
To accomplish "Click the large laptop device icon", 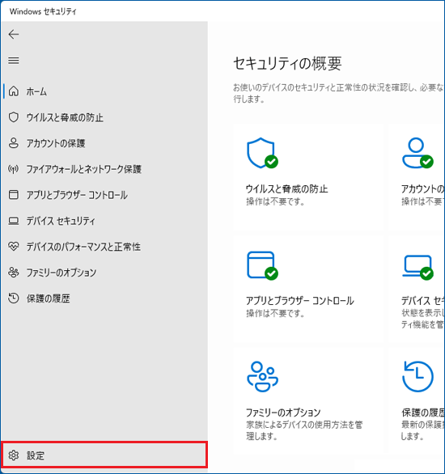I will [417, 267].
